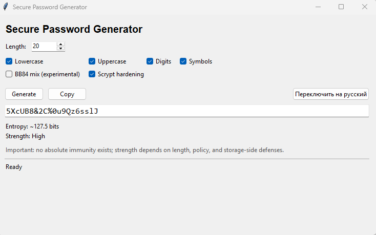The height and width of the screenshot is (235, 376).
Task: Enable BB84 mix (experimental) option
Action: [x=9, y=74]
